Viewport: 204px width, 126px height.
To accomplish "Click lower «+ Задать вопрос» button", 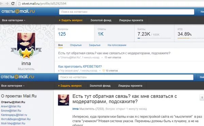I will (70, 86).
